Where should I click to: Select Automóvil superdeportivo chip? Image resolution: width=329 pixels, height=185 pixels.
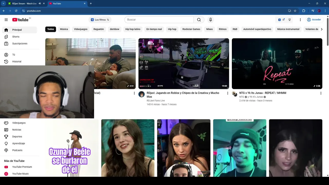pyautogui.click(x=257, y=29)
